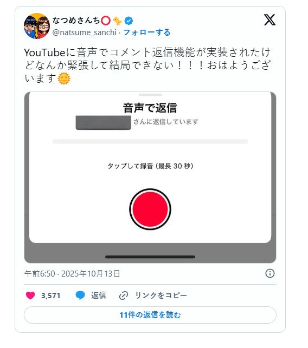Click the drag handle atop voice reply sheet
This screenshot has width=308, height=348.
click(150, 95)
